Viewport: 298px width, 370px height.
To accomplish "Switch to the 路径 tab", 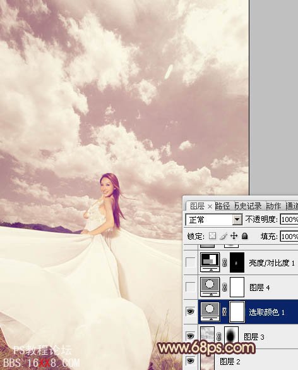I will pos(222,206).
